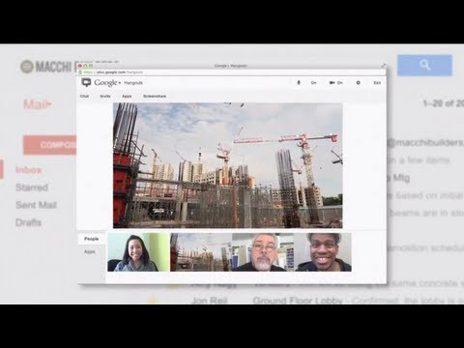The image size is (464, 348).
Task: Select the woman's video thumbnail
Action: point(138,252)
